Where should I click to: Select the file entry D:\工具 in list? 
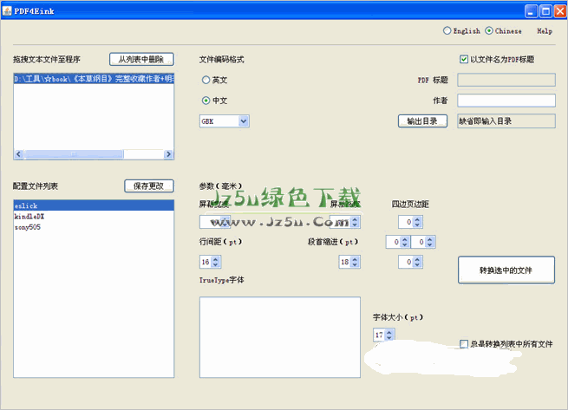click(94, 79)
